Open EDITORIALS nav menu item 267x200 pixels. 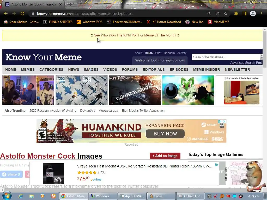tap(154, 70)
